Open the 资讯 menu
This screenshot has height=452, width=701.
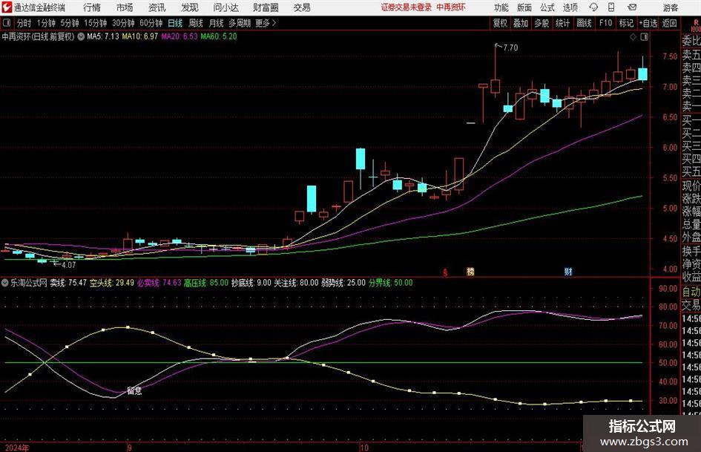coord(157,7)
